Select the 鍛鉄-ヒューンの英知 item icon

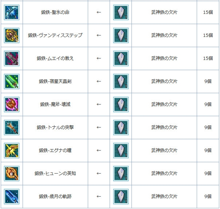(12, 174)
